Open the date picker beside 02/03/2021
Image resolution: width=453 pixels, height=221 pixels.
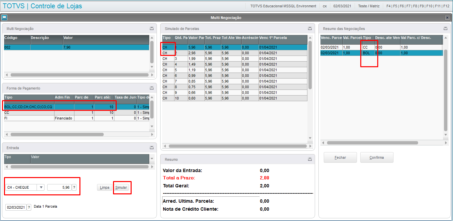click(x=29, y=207)
